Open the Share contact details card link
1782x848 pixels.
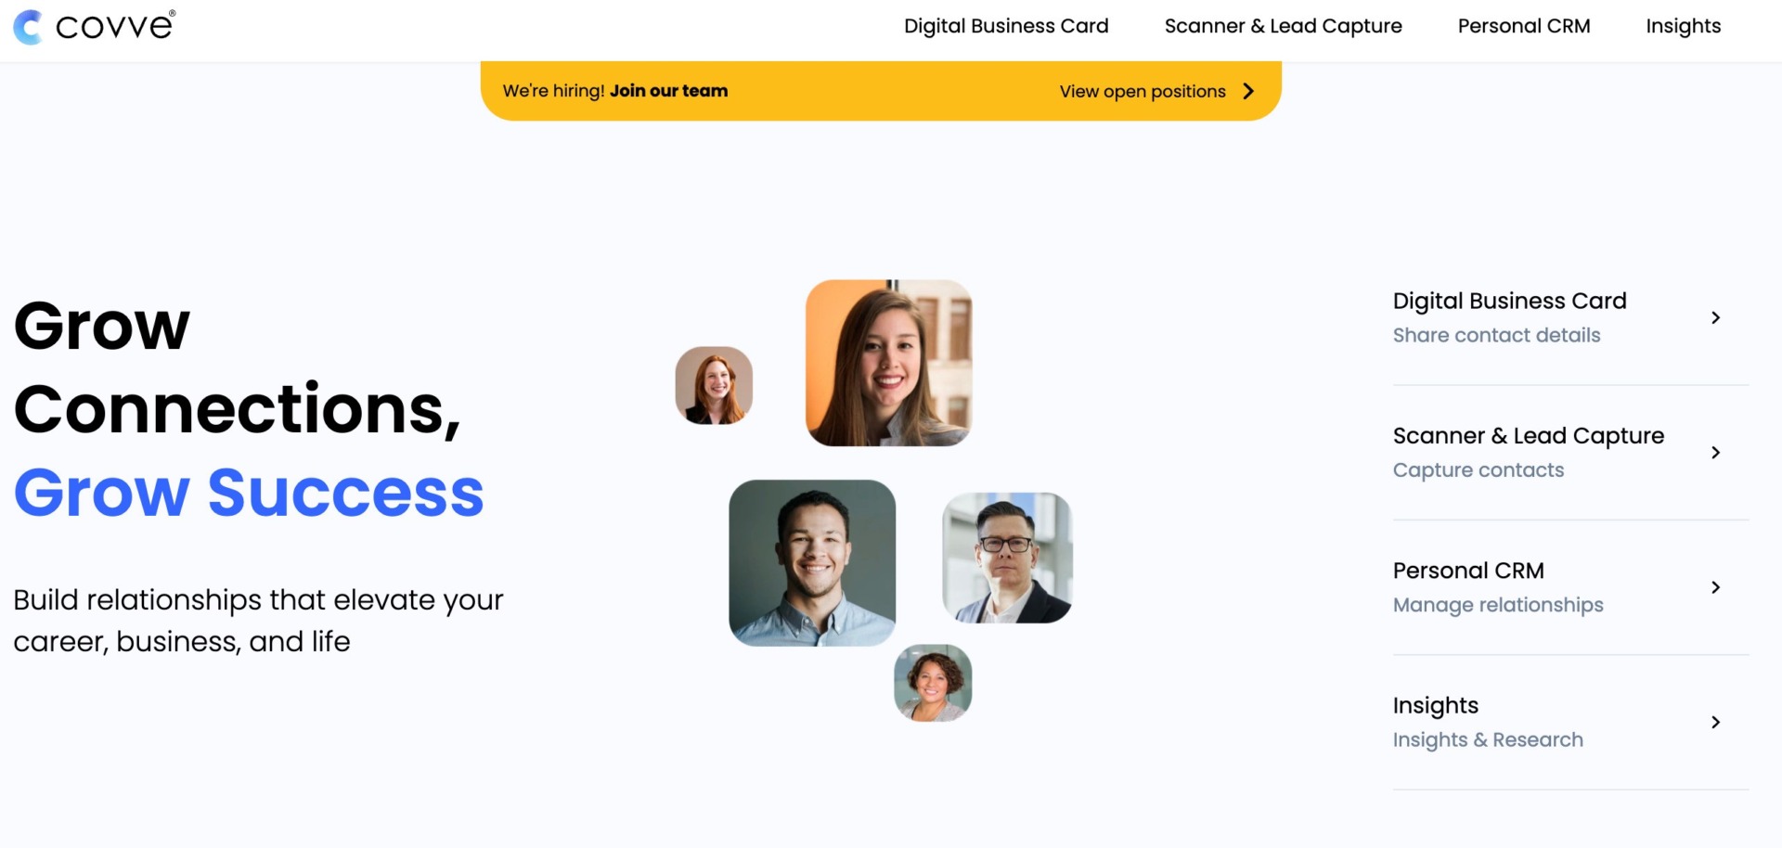tap(1496, 335)
